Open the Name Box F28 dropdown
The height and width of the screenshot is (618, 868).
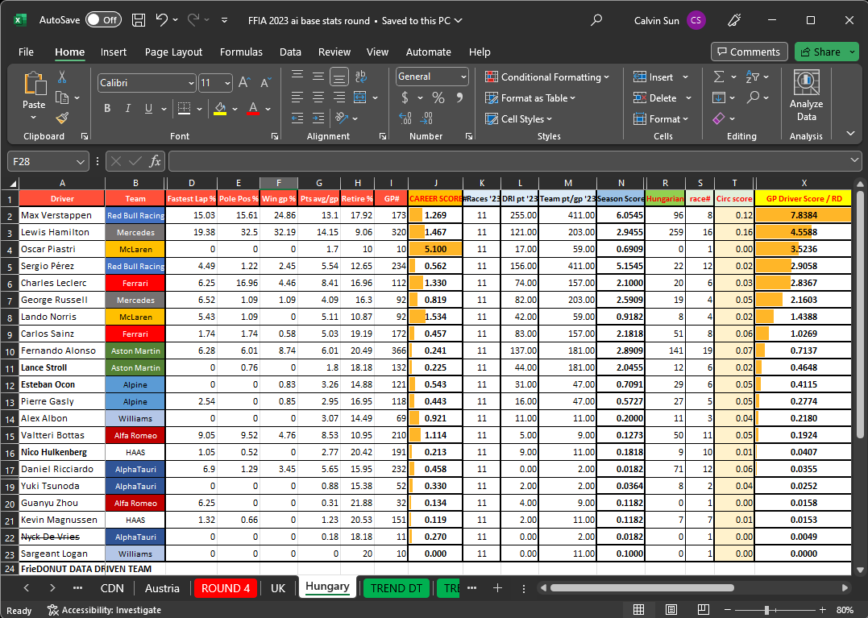pyautogui.click(x=81, y=162)
